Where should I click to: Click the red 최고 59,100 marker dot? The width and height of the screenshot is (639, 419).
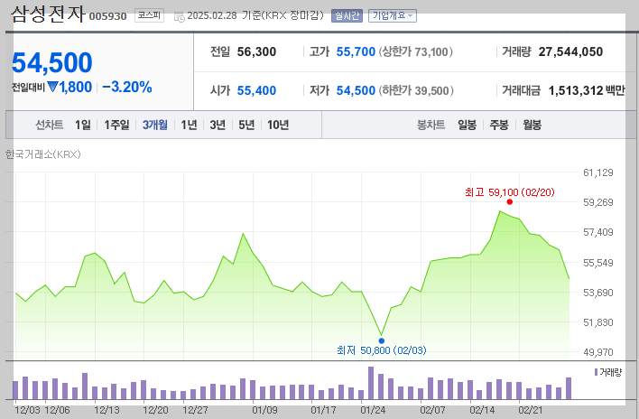click(509, 201)
